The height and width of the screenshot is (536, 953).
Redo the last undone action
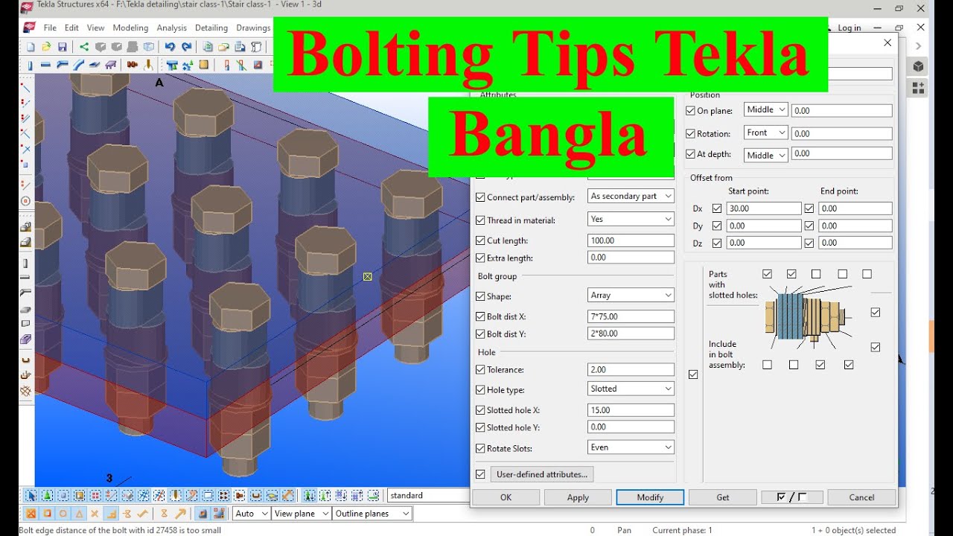tap(186, 47)
